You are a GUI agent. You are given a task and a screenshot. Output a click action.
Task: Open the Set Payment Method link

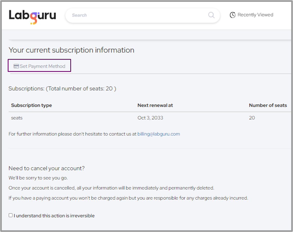pyautogui.click(x=42, y=66)
